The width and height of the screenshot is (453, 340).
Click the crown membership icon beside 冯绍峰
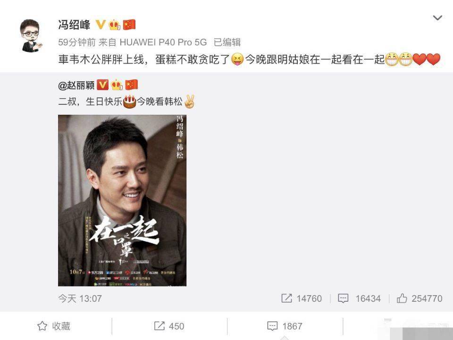pos(114,25)
